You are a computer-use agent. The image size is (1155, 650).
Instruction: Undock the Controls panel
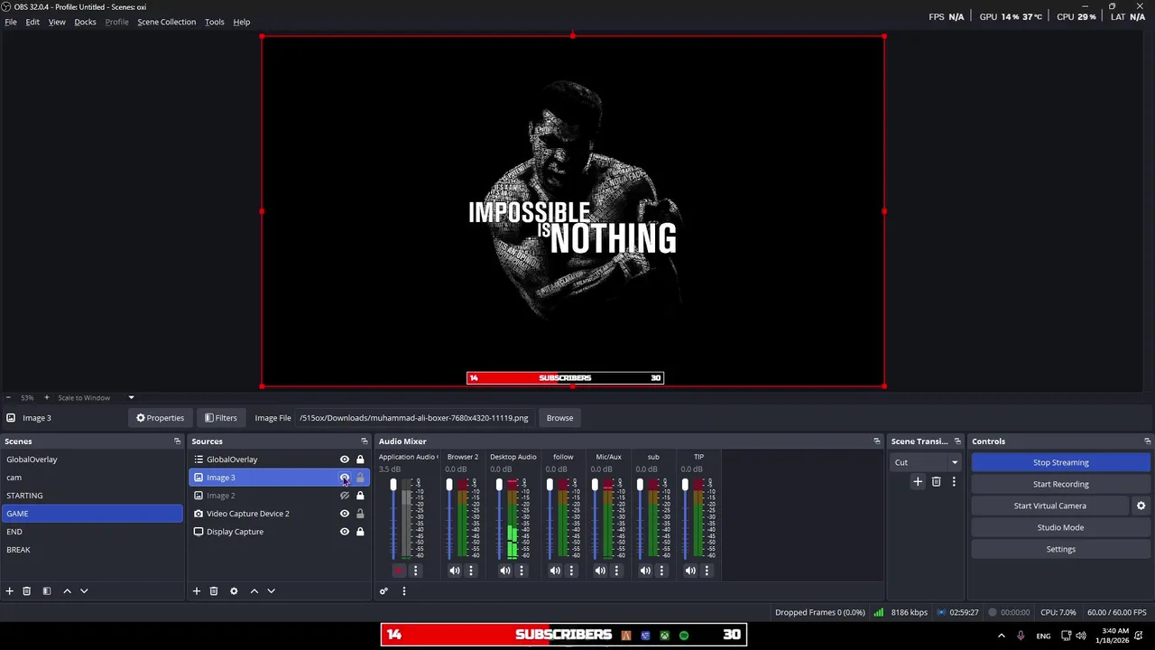pos(1147,441)
